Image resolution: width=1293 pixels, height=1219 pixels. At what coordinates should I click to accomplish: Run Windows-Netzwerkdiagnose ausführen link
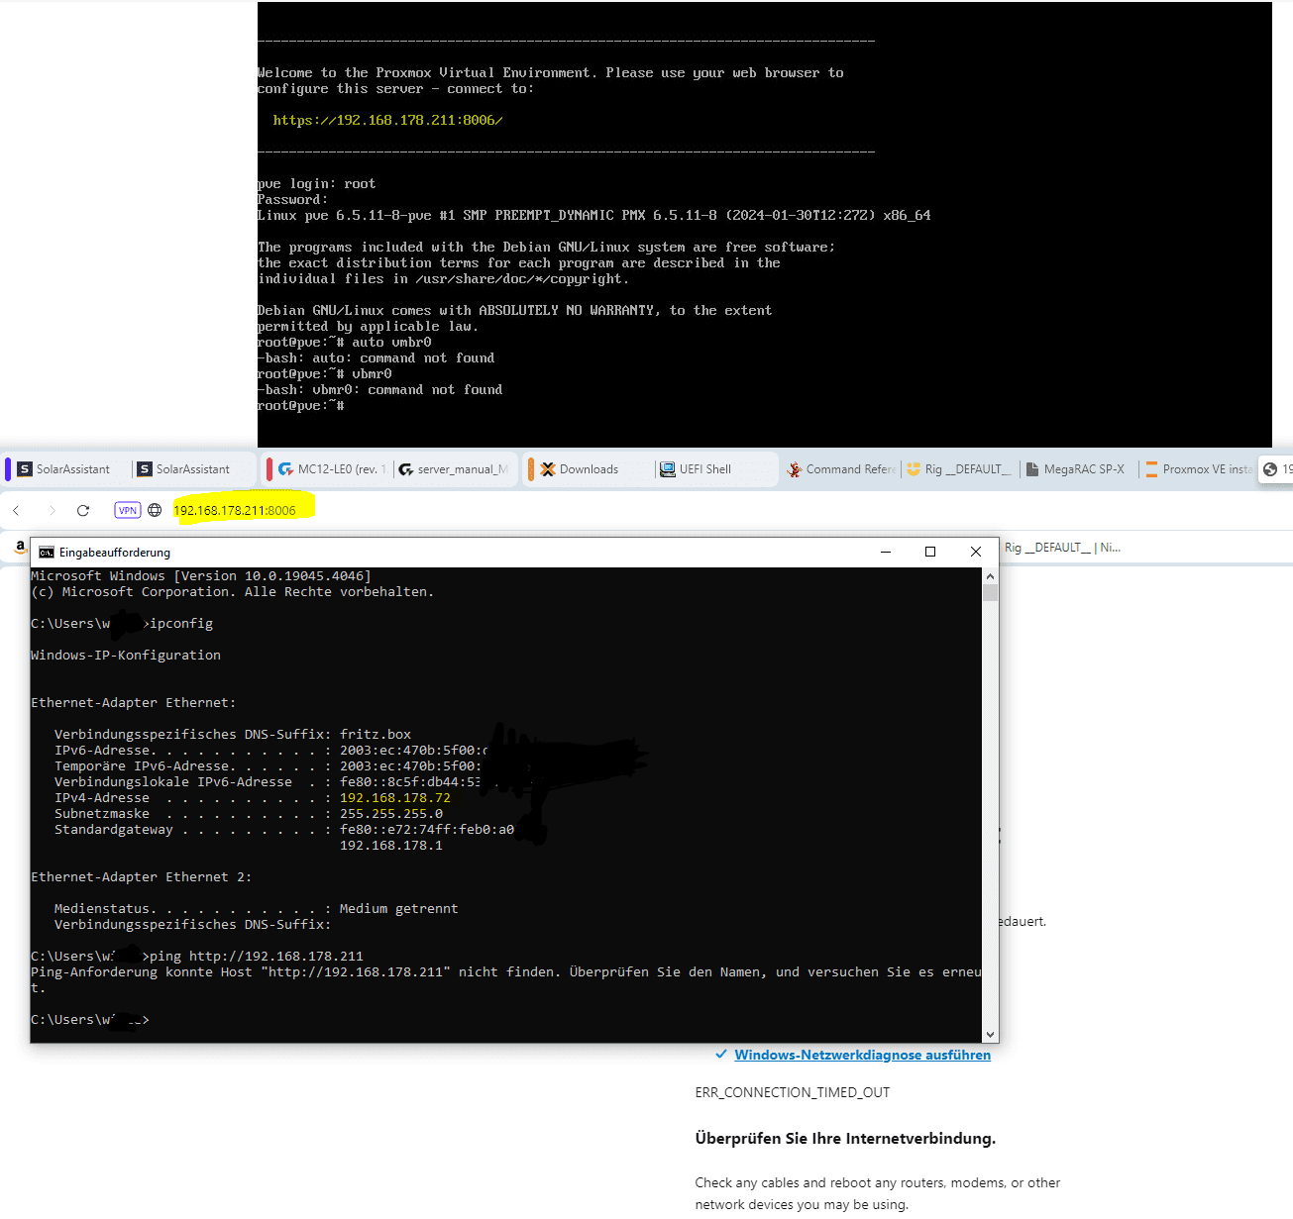(x=862, y=1055)
